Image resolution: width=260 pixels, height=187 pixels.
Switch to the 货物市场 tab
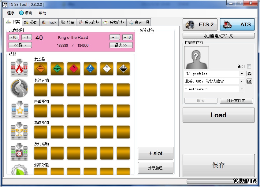click(x=114, y=22)
